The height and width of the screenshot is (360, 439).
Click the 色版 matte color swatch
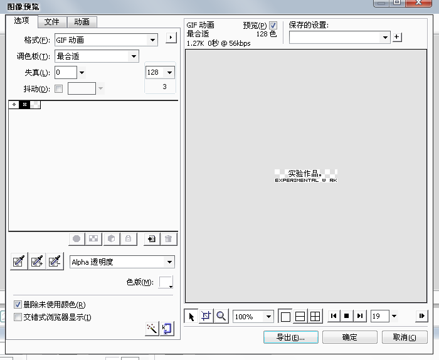(x=166, y=282)
